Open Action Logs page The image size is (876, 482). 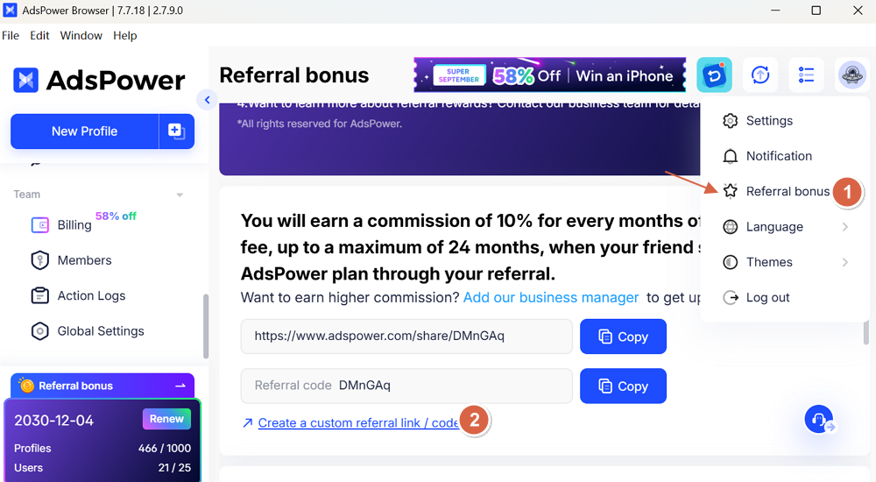91,296
